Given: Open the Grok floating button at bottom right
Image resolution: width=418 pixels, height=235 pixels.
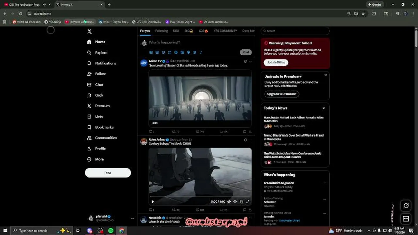Looking at the screenshot, I should tap(406, 206).
